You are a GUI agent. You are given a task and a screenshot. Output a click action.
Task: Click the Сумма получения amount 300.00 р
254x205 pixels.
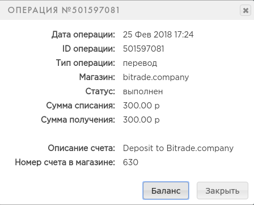click(141, 120)
